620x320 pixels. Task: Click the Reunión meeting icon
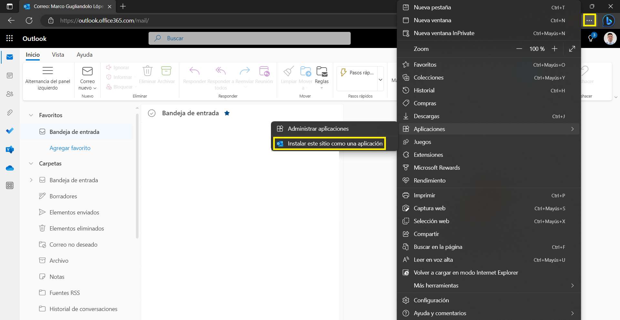pos(264,71)
